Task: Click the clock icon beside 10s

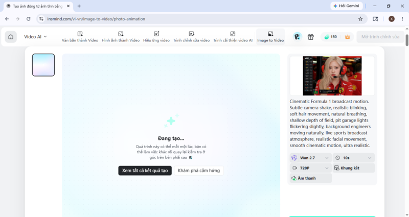Action: (337, 158)
